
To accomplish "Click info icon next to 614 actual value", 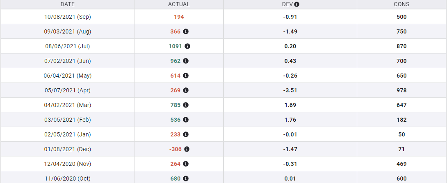I will pyautogui.click(x=186, y=76).
